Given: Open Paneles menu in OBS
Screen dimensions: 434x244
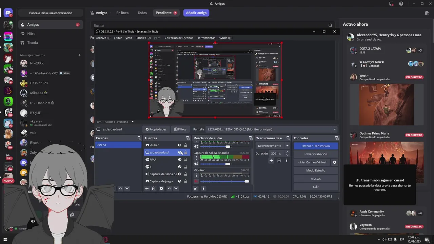Looking at the screenshot, I should (x=143, y=38).
